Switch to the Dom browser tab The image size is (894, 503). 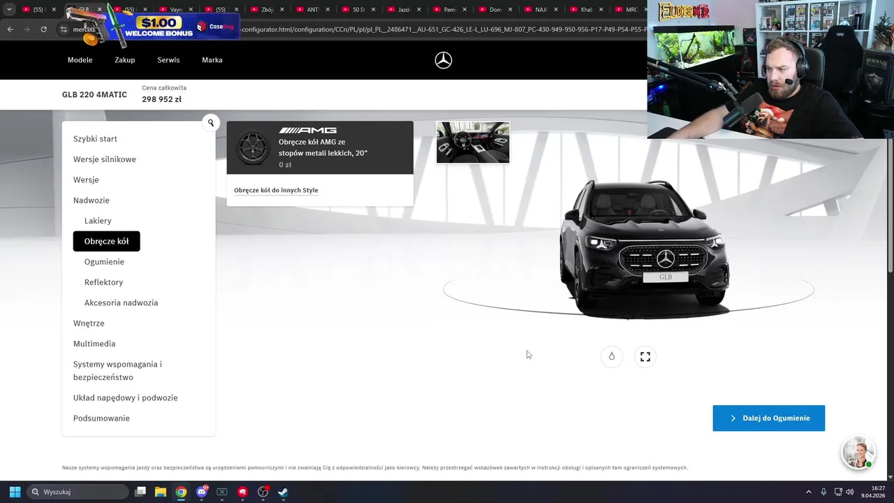click(494, 10)
